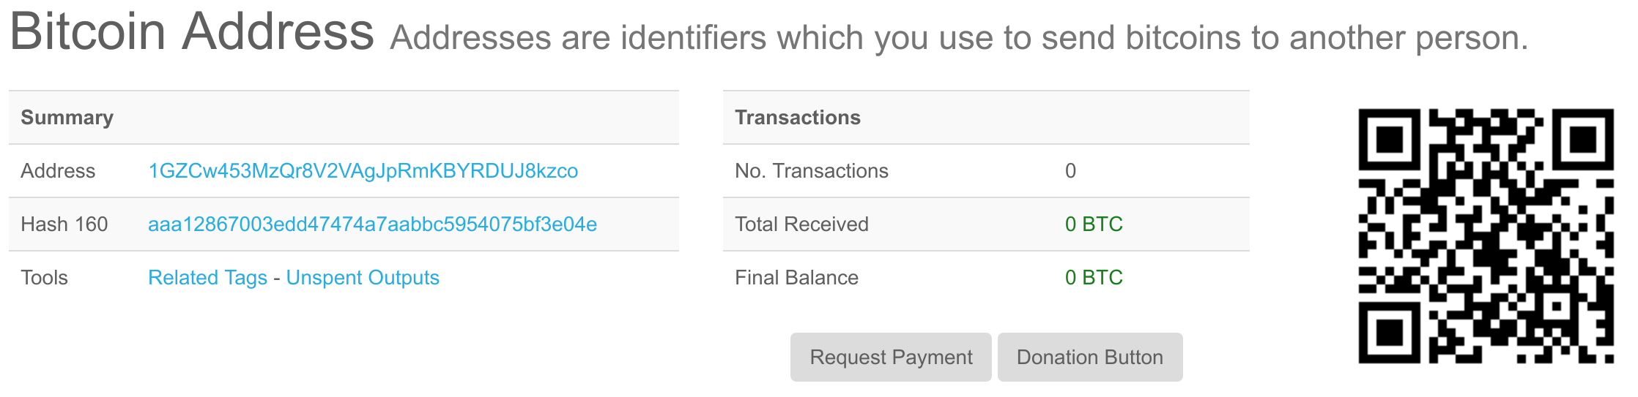Click the Hash 160 row label
The image size is (1638, 397).
64,224
